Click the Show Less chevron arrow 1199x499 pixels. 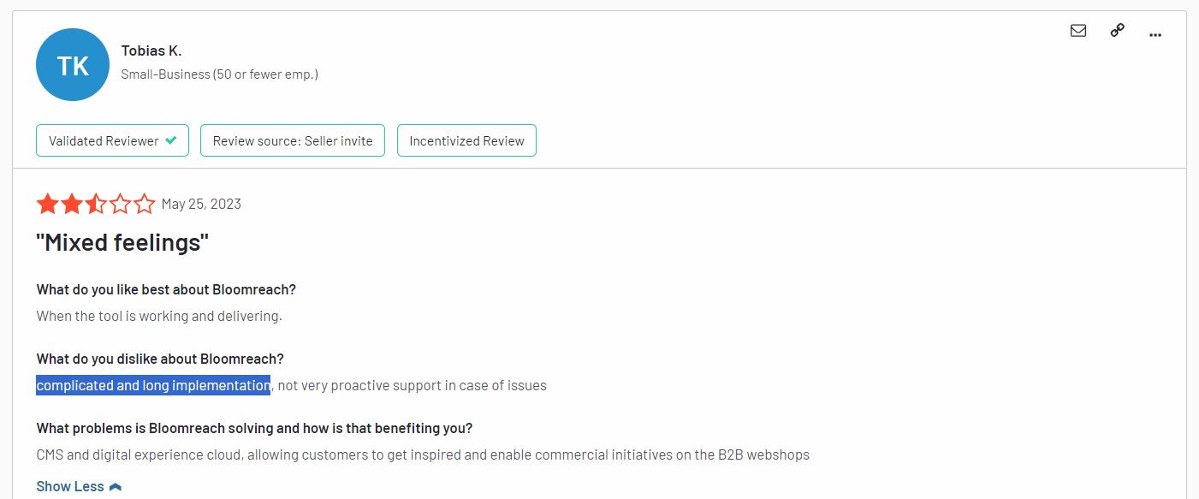116,487
